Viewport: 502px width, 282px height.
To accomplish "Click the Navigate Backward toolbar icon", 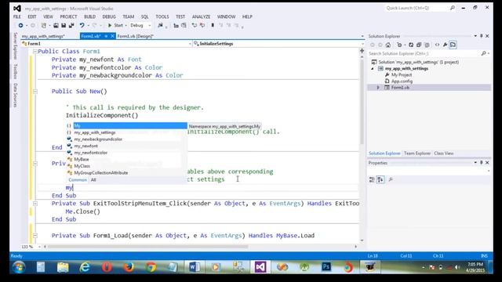I will 21,25.
